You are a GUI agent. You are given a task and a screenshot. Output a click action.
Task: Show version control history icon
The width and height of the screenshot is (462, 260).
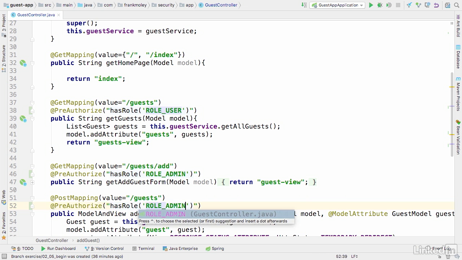click(427, 5)
